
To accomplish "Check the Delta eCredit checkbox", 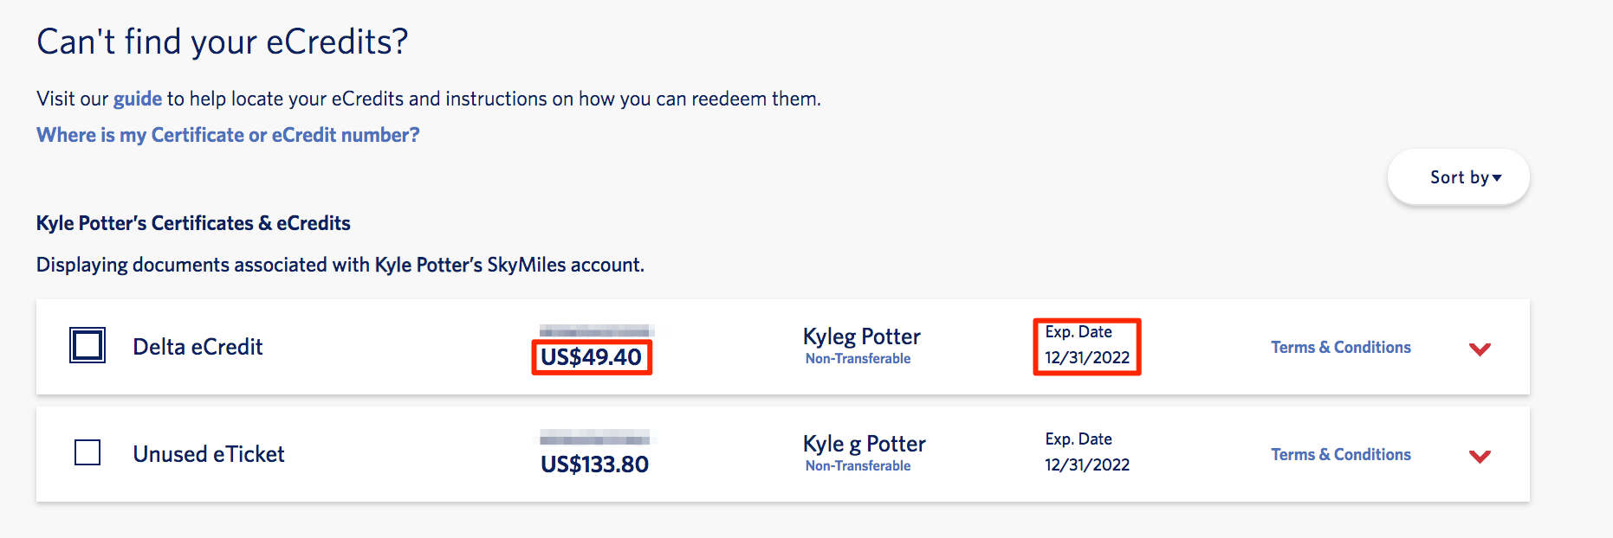I will tap(87, 345).
